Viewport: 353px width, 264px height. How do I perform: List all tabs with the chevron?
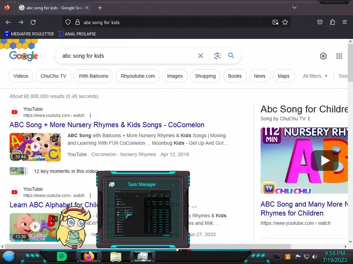point(294,8)
